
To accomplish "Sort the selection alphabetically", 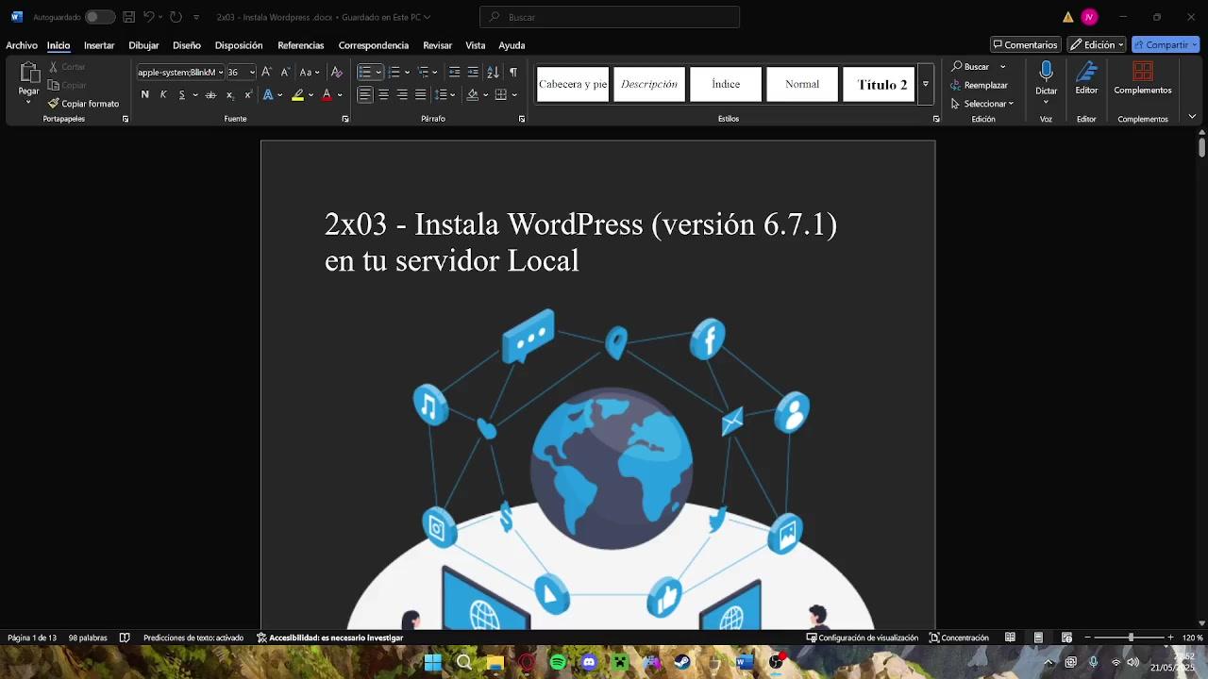I will (493, 72).
